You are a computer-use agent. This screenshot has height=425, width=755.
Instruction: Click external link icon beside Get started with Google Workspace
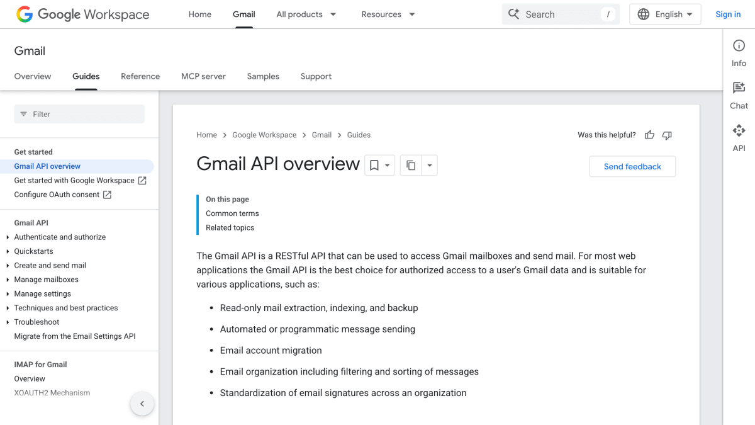(x=142, y=181)
